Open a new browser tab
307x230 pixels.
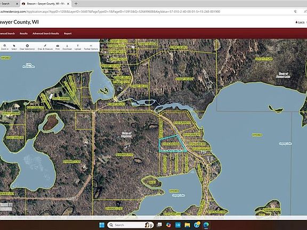coord(76,4)
